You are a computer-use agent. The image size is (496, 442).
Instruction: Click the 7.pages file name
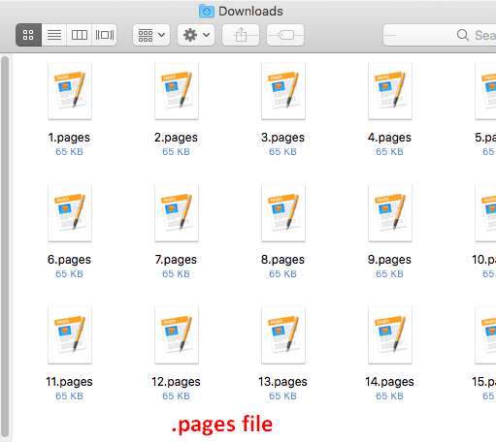pyautogui.click(x=176, y=260)
